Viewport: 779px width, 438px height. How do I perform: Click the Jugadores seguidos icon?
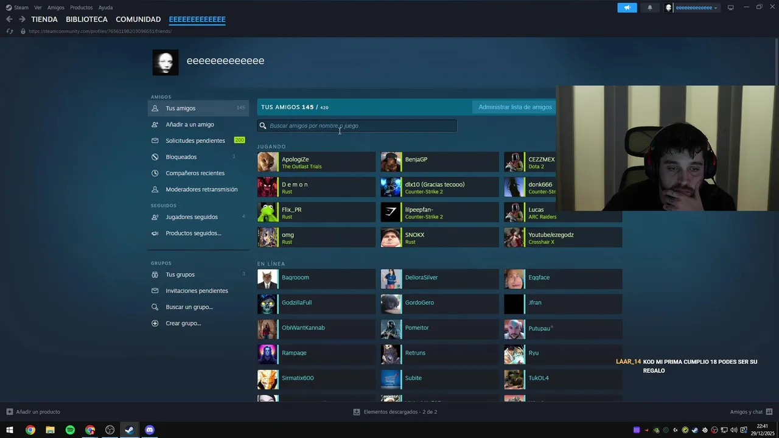155,217
